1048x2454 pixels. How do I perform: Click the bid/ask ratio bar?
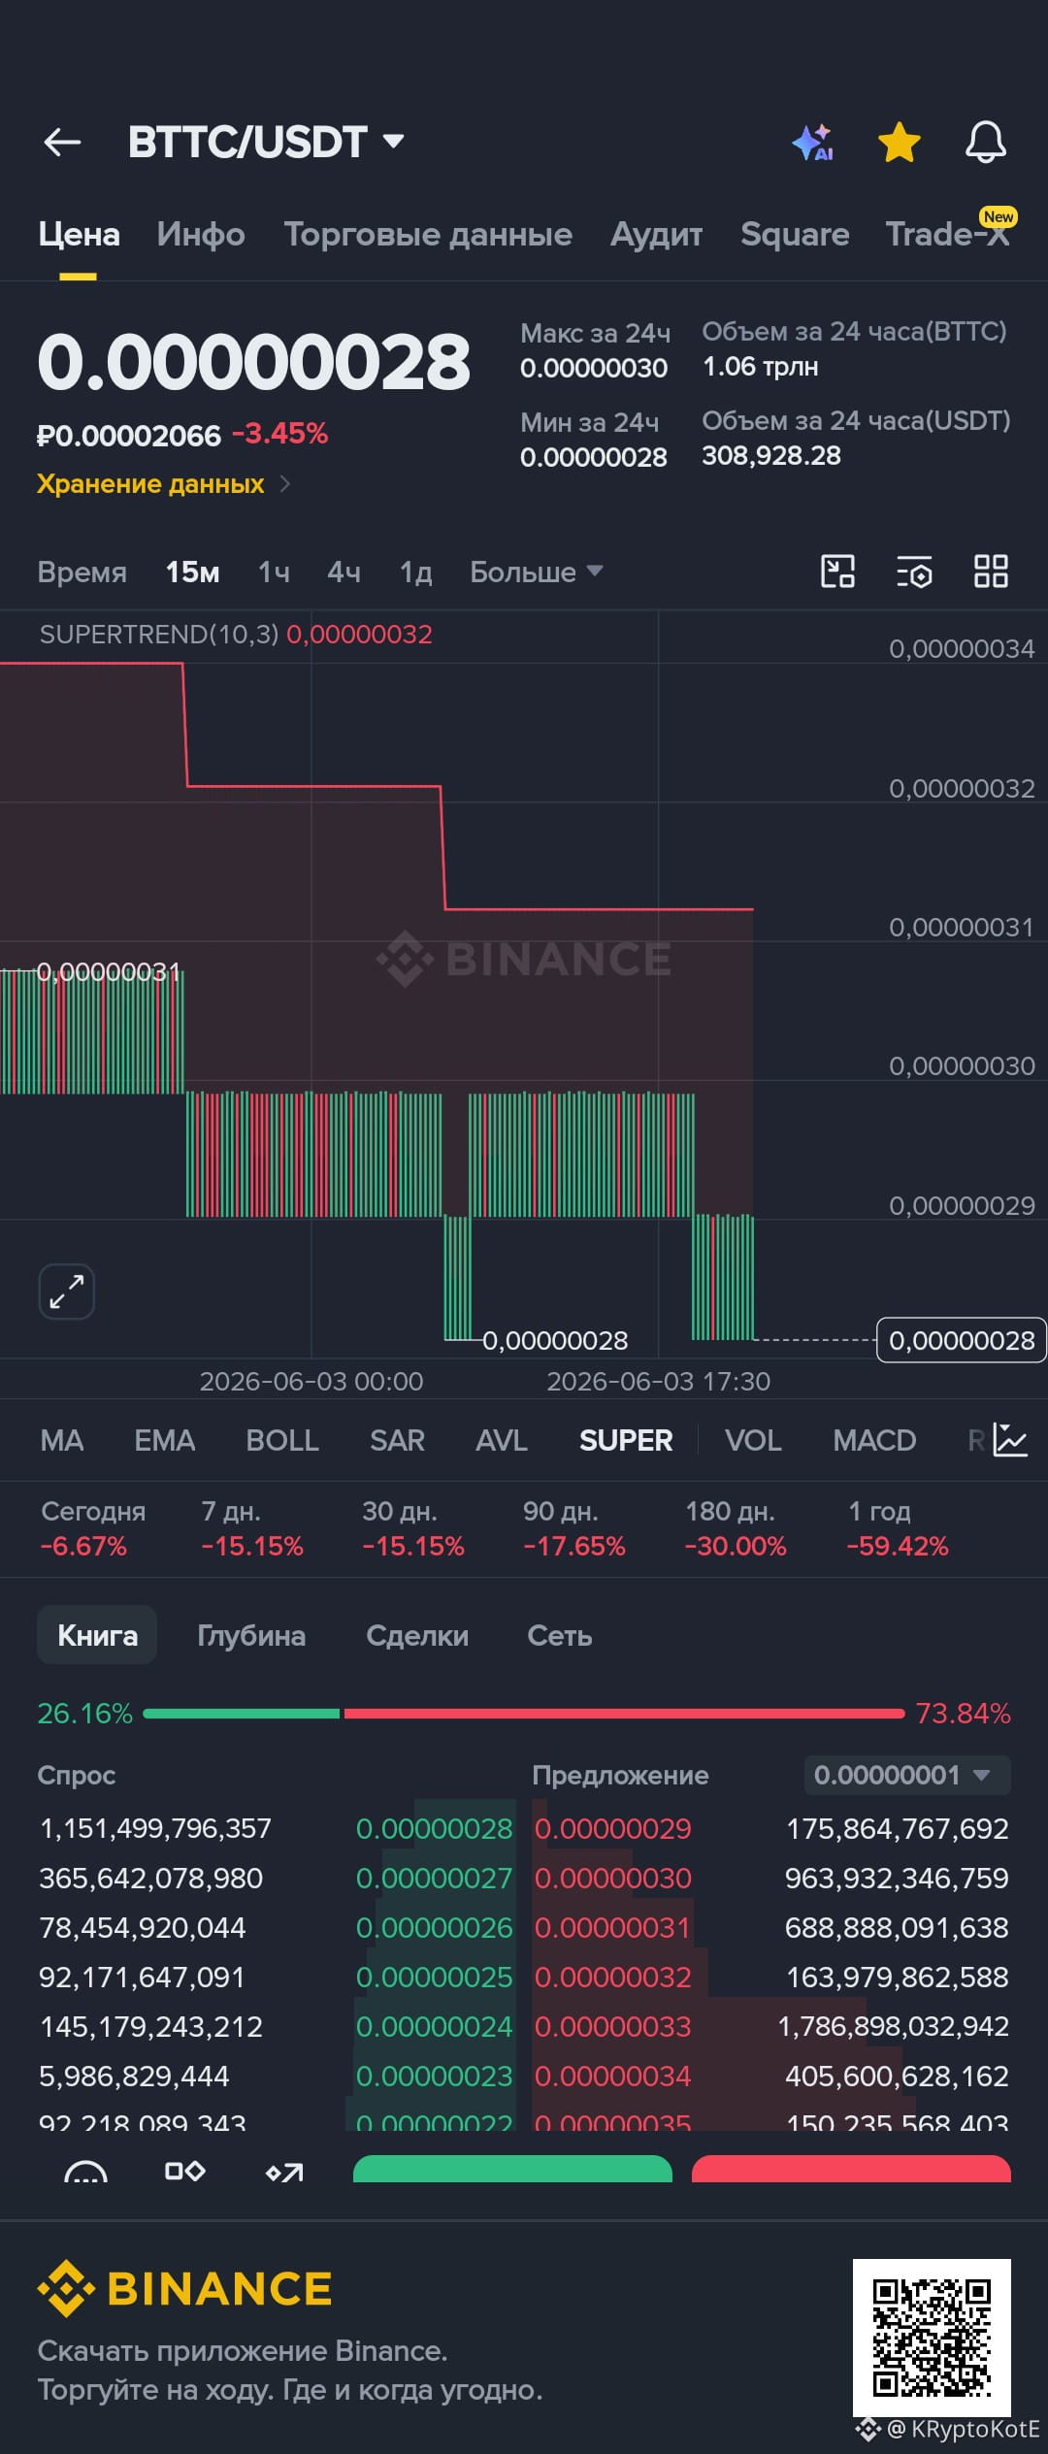(524, 1714)
